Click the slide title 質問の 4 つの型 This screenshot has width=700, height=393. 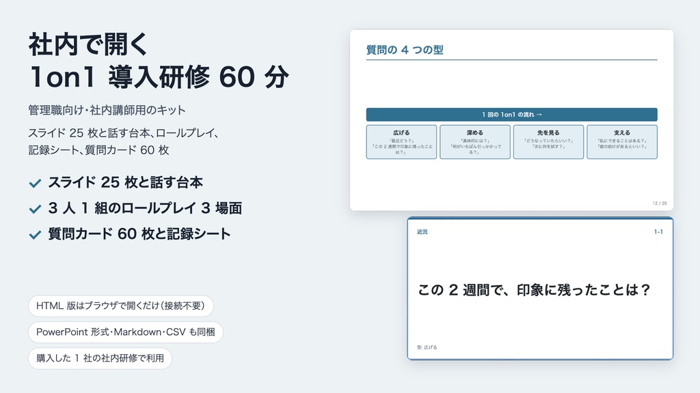click(x=405, y=50)
